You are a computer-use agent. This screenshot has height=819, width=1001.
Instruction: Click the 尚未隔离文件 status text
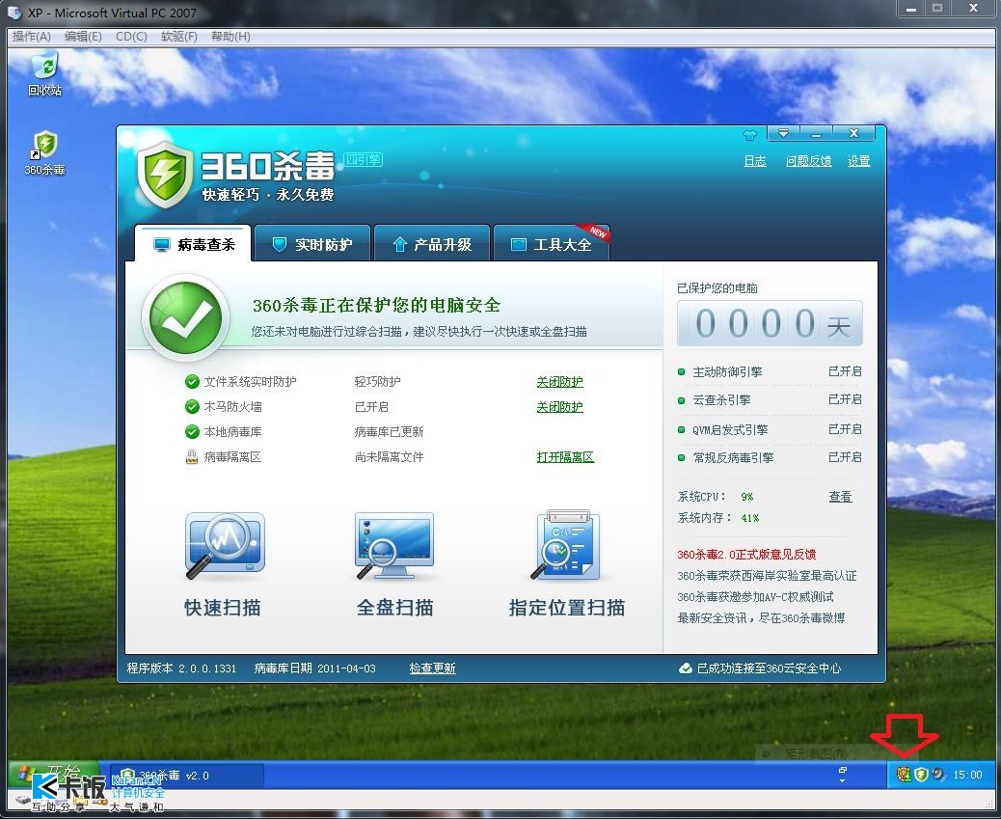(x=389, y=457)
